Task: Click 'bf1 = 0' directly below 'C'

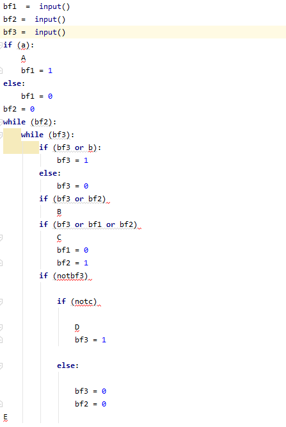Action: 72,249
